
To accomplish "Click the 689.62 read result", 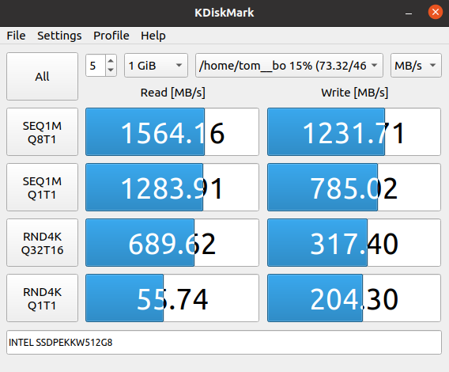I will click(x=172, y=243).
